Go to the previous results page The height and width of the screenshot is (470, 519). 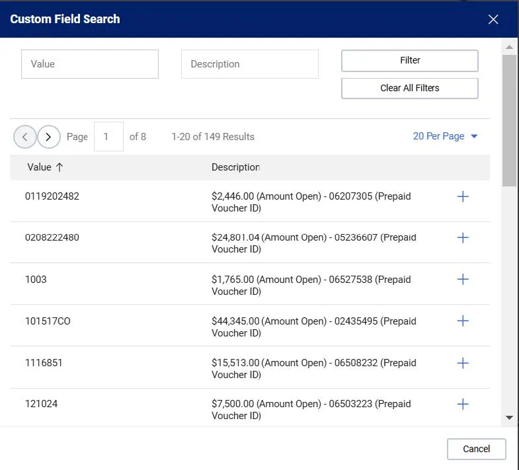click(25, 137)
